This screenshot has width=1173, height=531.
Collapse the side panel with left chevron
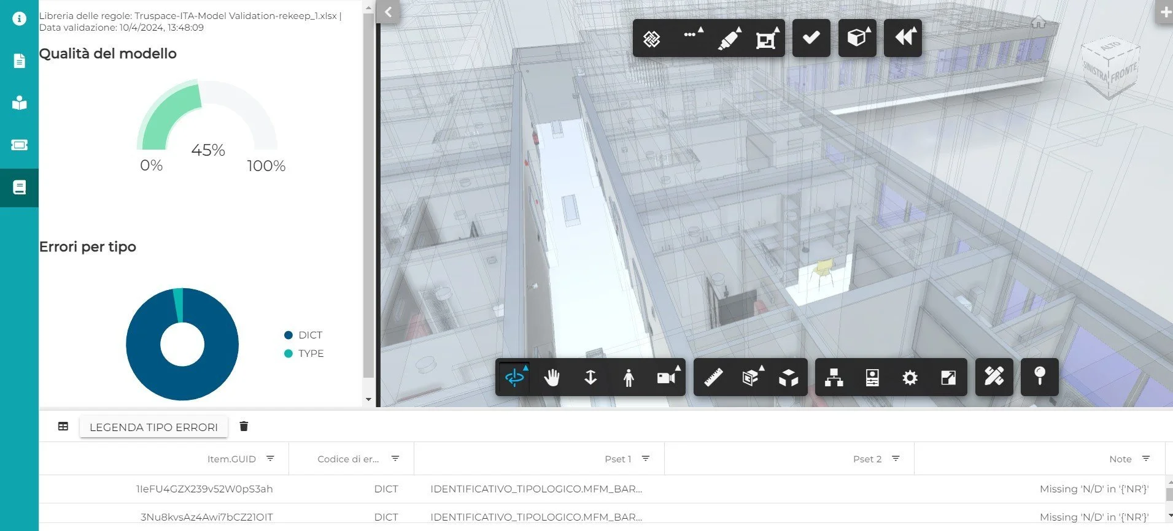point(388,12)
